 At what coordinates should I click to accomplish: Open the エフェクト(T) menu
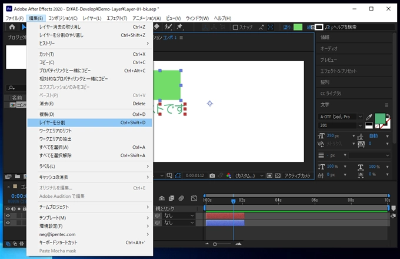click(x=117, y=18)
